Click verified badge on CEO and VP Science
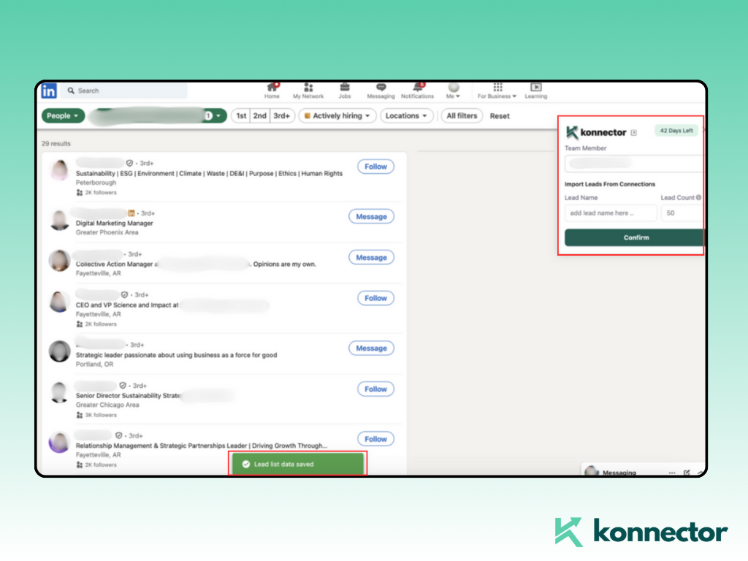The height and width of the screenshot is (561, 748). [124, 295]
